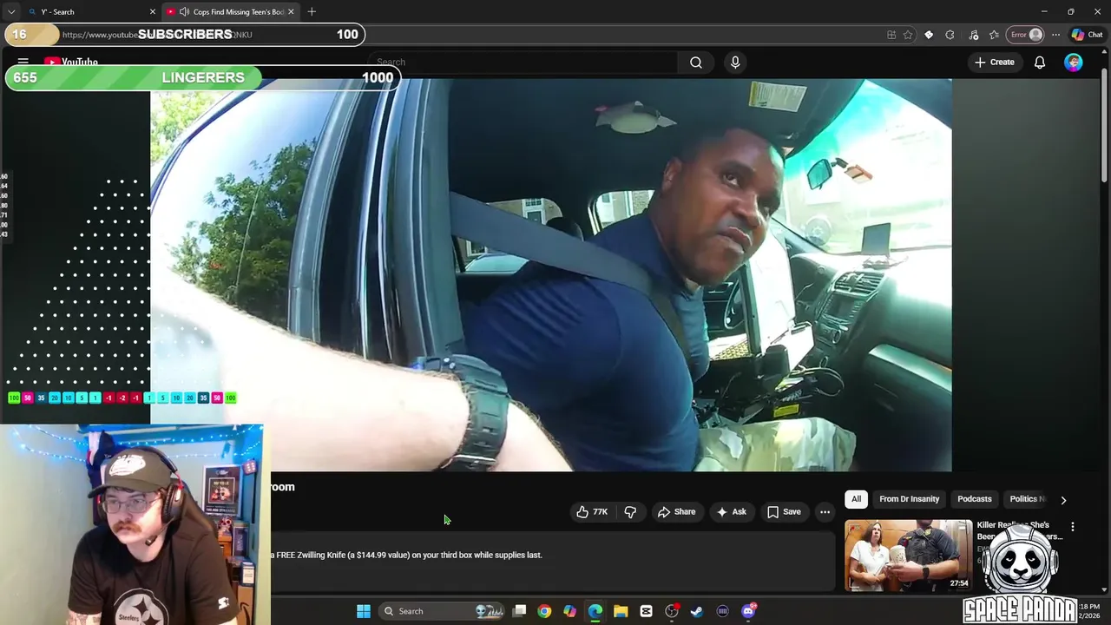This screenshot has height=625, width=1111.
Task: Open a new browser tab
Action: [x=312, y=12]
